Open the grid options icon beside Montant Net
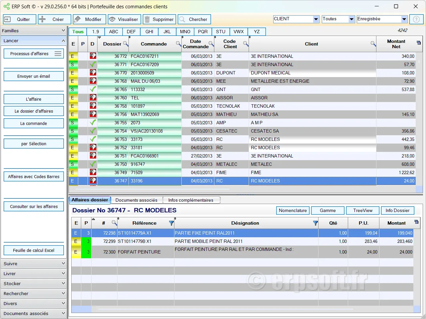This screenshot has height=319, width=426. [419, 43]
